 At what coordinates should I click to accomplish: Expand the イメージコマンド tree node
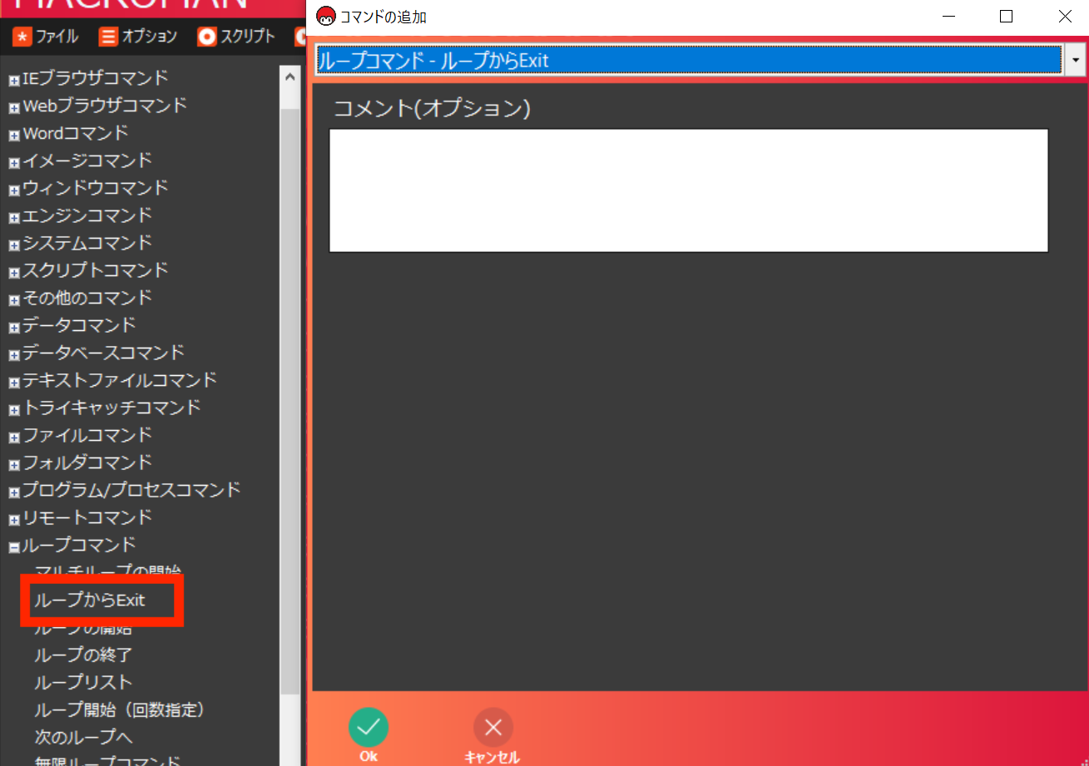(x=13, y=163)
